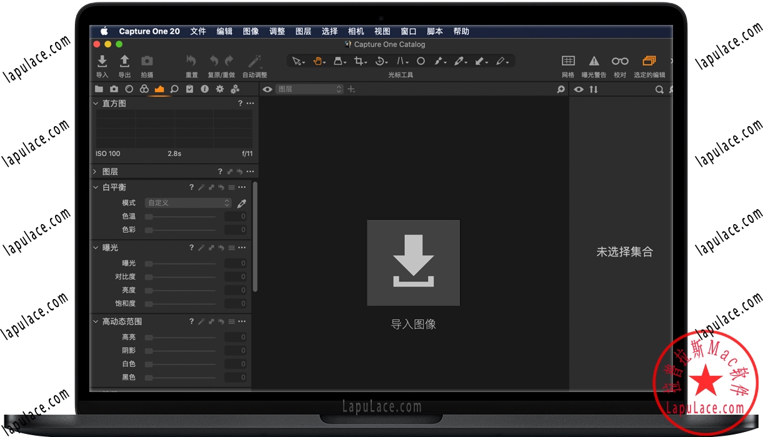Open the 模式 自定义 dropdown
763x437 pixels.
[x=188, y=203]
